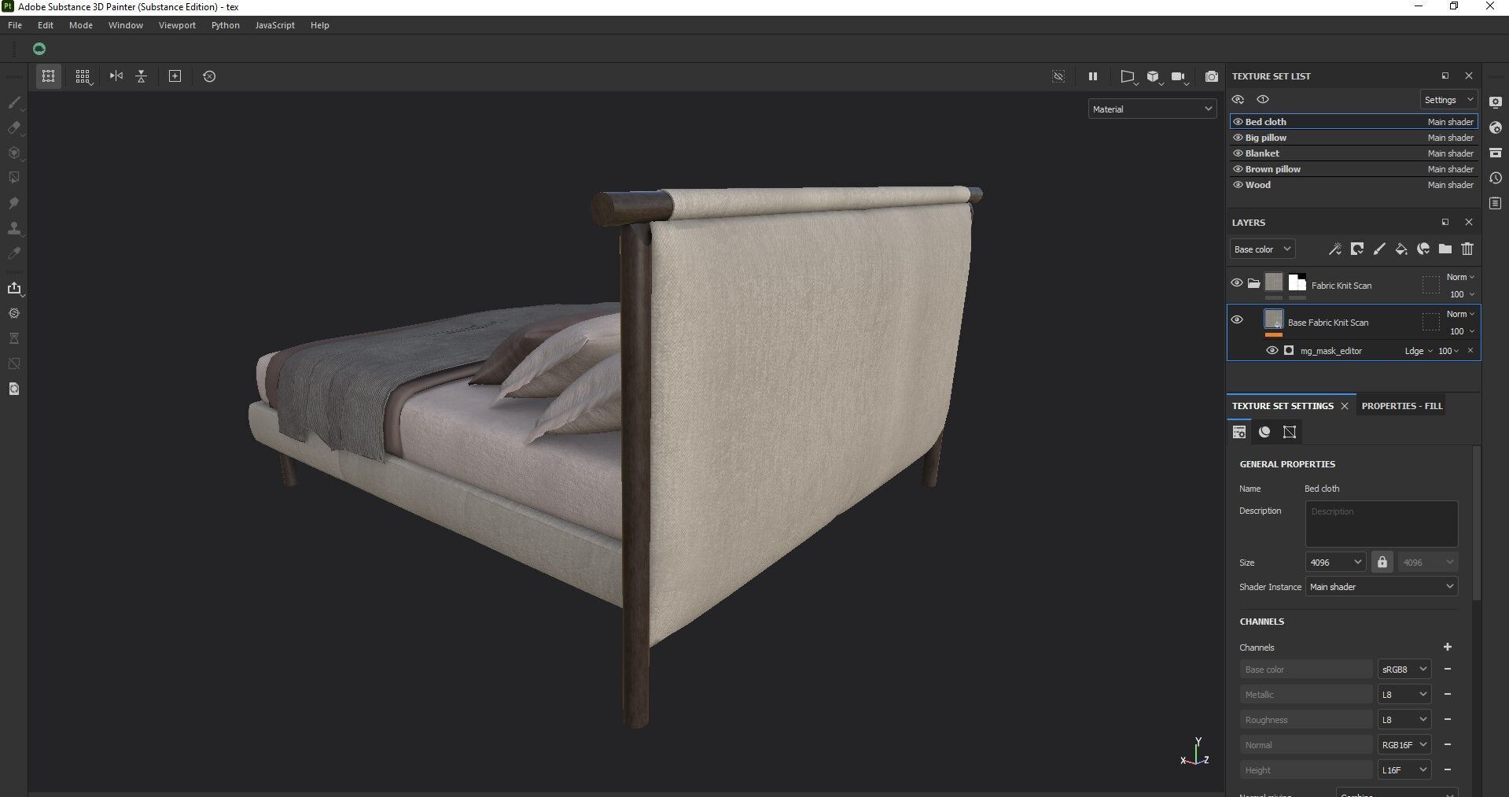Toggle horizontal symmetry mirror icon
This screenshot has height=797, width=1509.
point(116,76)
